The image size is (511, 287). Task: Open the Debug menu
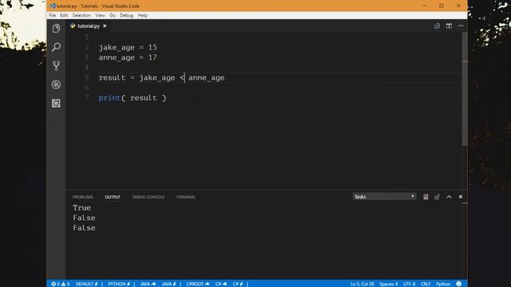pyautogui.click(x=126, y=15)
